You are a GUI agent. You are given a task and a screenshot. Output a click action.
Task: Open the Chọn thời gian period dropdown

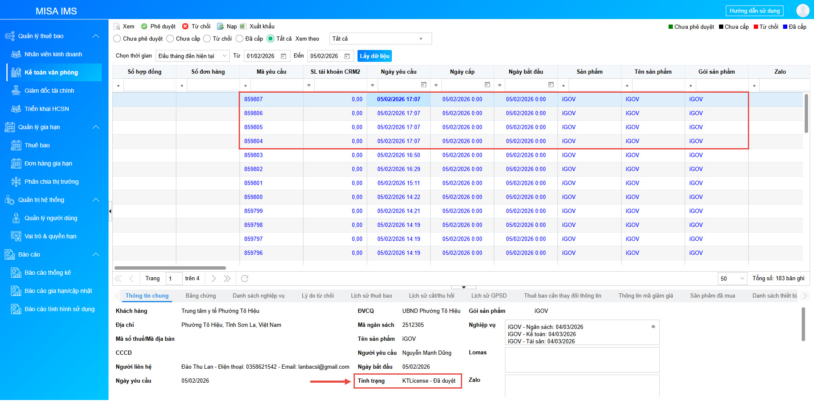(x=192, y=56)
